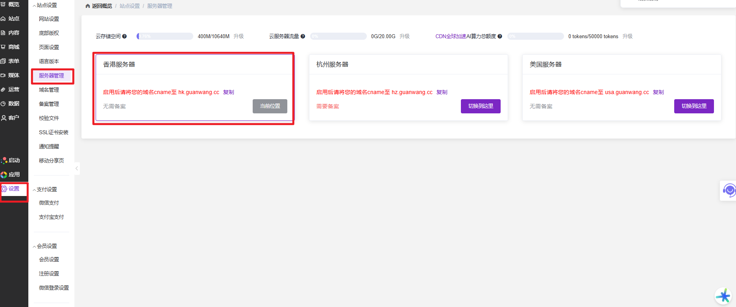Viewport: 736px width, 307px height.
Task: Click home icon next to 返回概览
Action: click(88, 6)
